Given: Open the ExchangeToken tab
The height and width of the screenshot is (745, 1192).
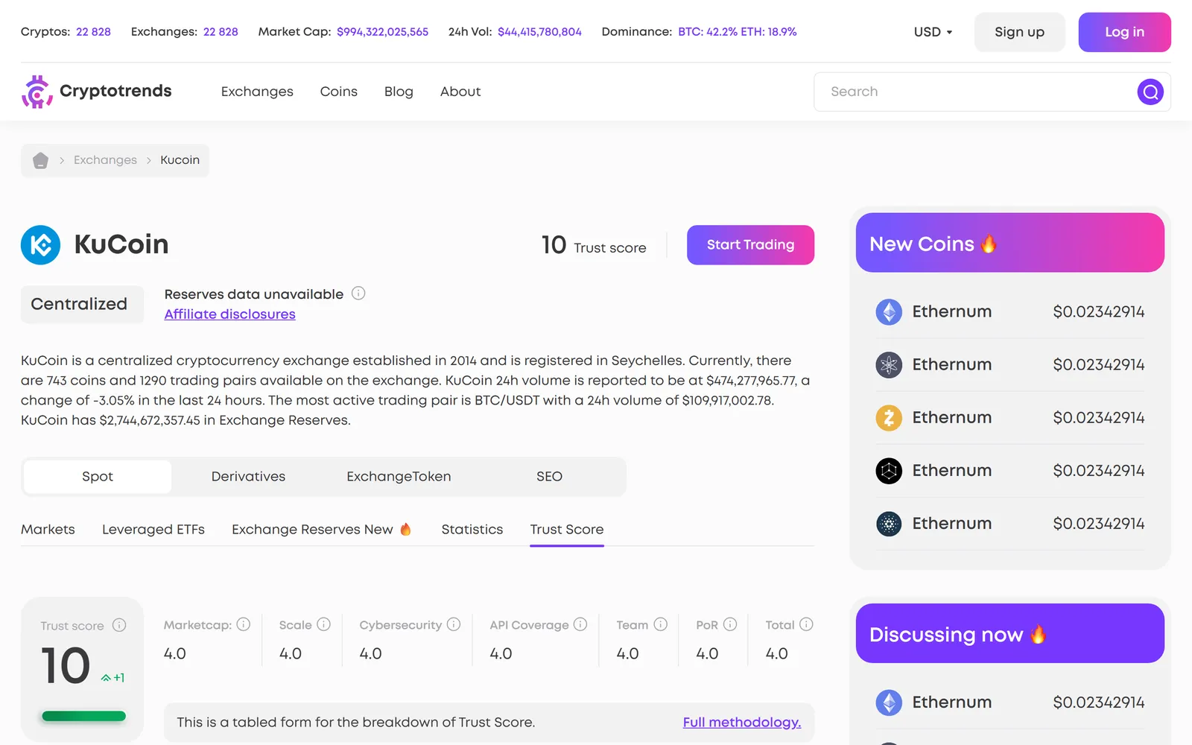Looking at the screenshot, I should click(x=399, y=477).
